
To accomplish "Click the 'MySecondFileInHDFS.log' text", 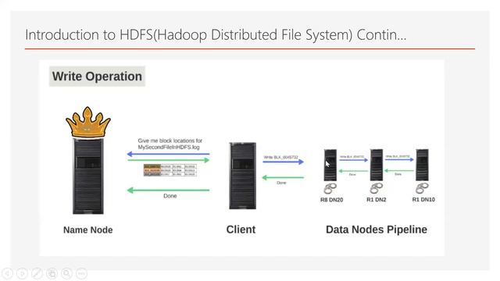I will click(x=169, y=148).
